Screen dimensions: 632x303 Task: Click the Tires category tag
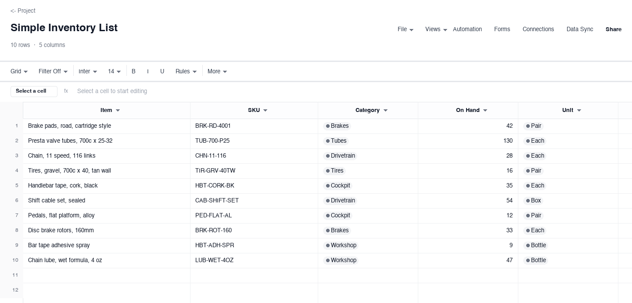(x=335, y=171)
